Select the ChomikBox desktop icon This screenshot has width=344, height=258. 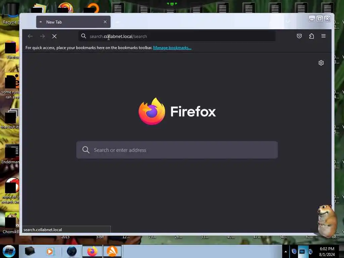11,223
